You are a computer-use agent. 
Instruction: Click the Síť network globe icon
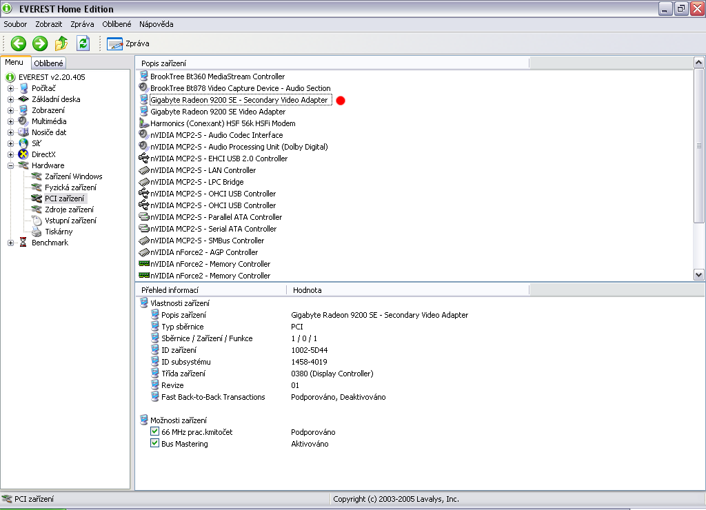(23, 143)
